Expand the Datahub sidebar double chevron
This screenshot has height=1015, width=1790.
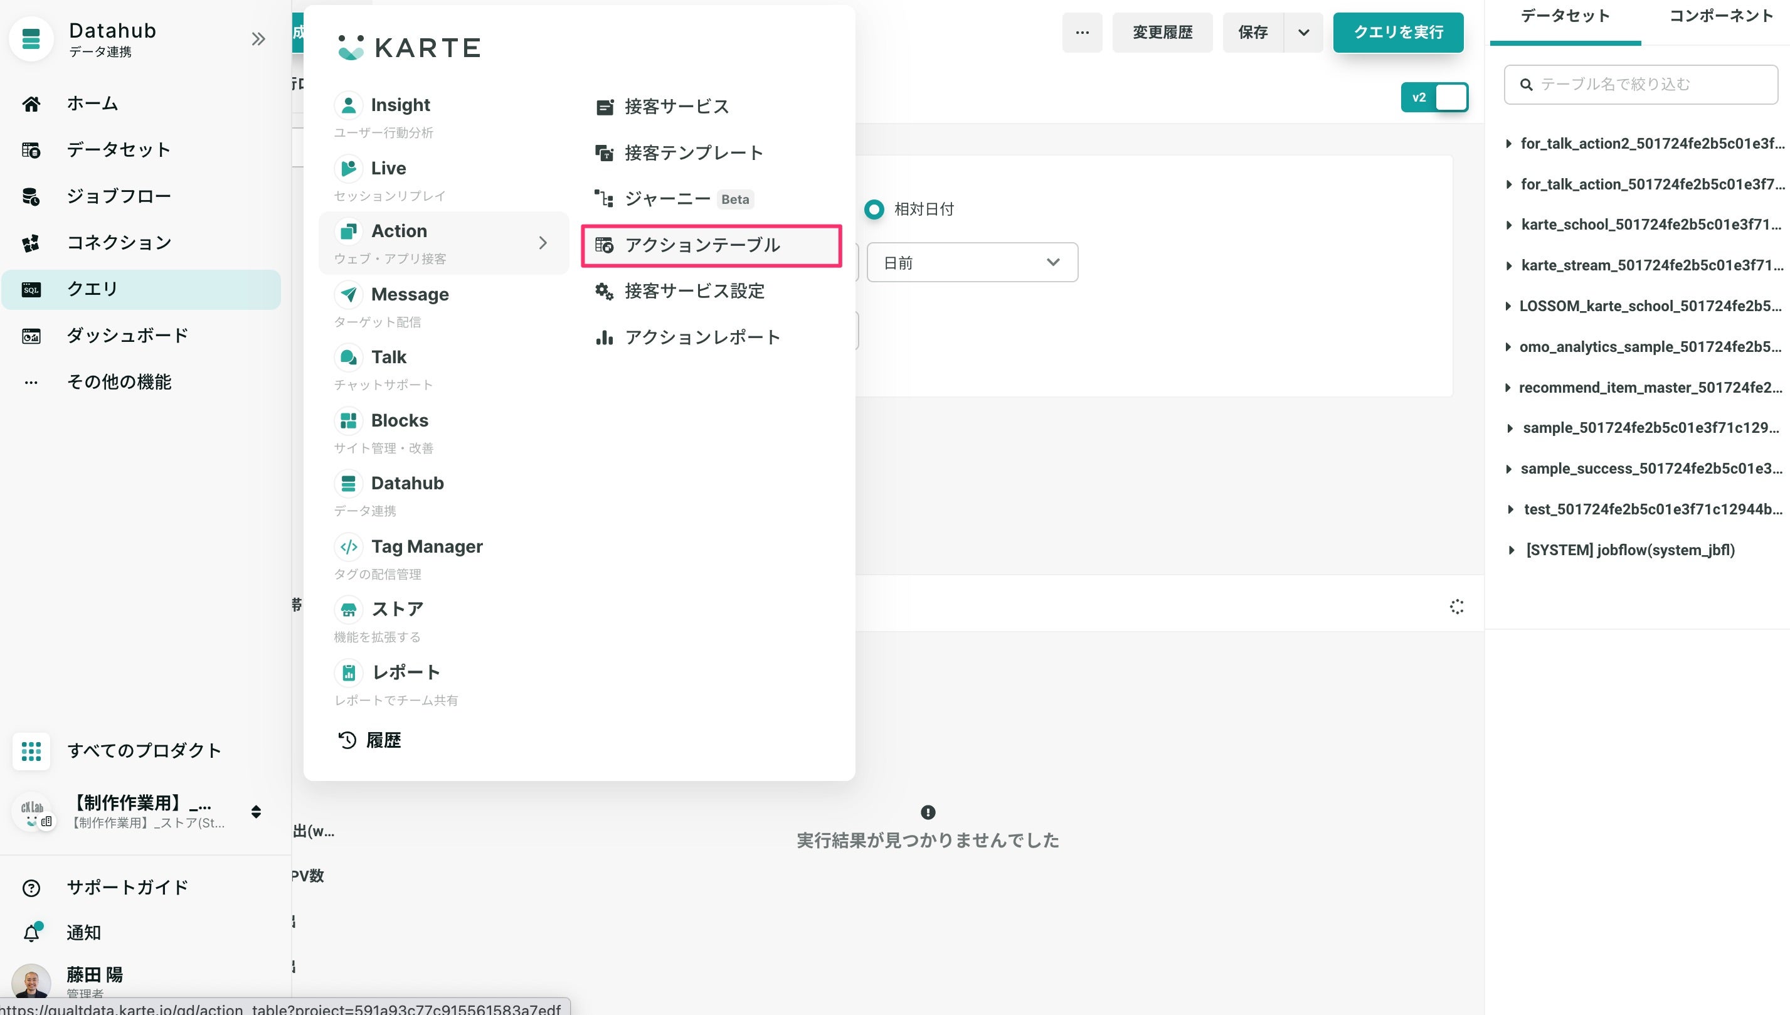pos(258,39)
